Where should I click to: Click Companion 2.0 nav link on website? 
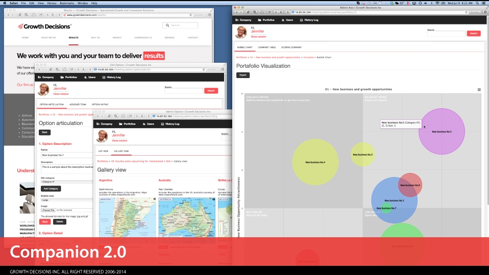[143, 38]
